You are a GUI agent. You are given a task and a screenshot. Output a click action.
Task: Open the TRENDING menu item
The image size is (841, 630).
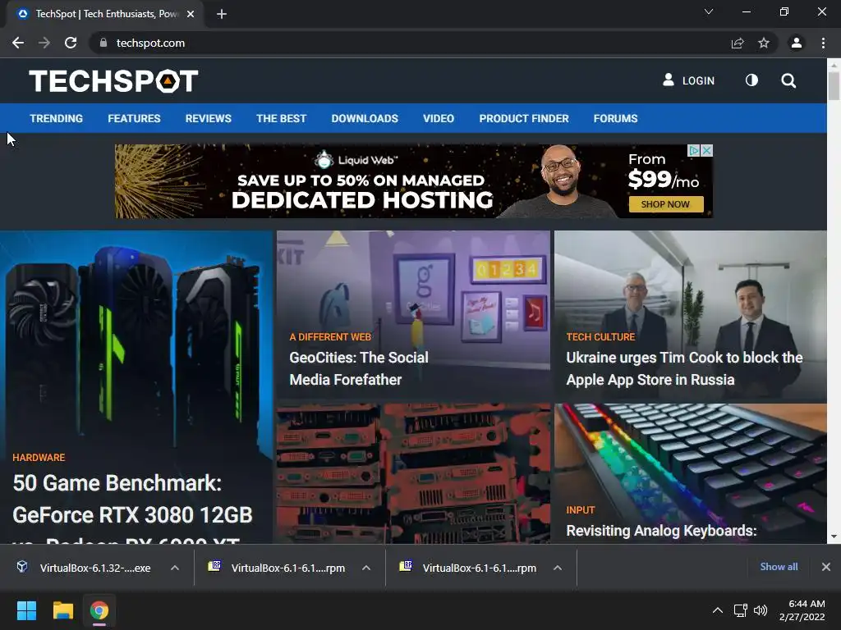pos(57,118)
